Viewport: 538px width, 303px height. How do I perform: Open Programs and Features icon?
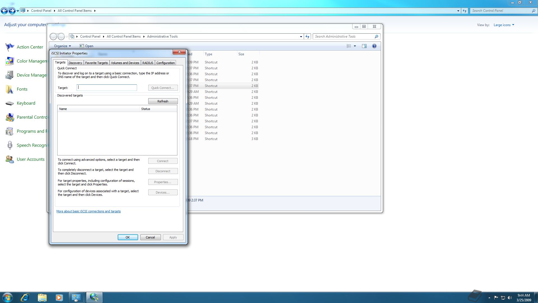[10, 131]
